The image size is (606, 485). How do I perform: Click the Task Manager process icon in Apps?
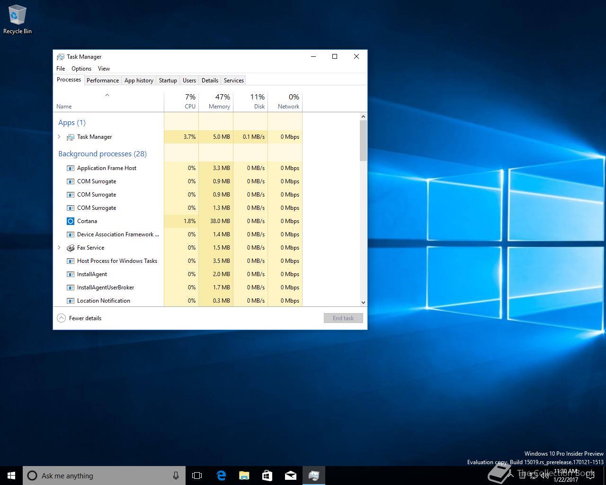71,137
